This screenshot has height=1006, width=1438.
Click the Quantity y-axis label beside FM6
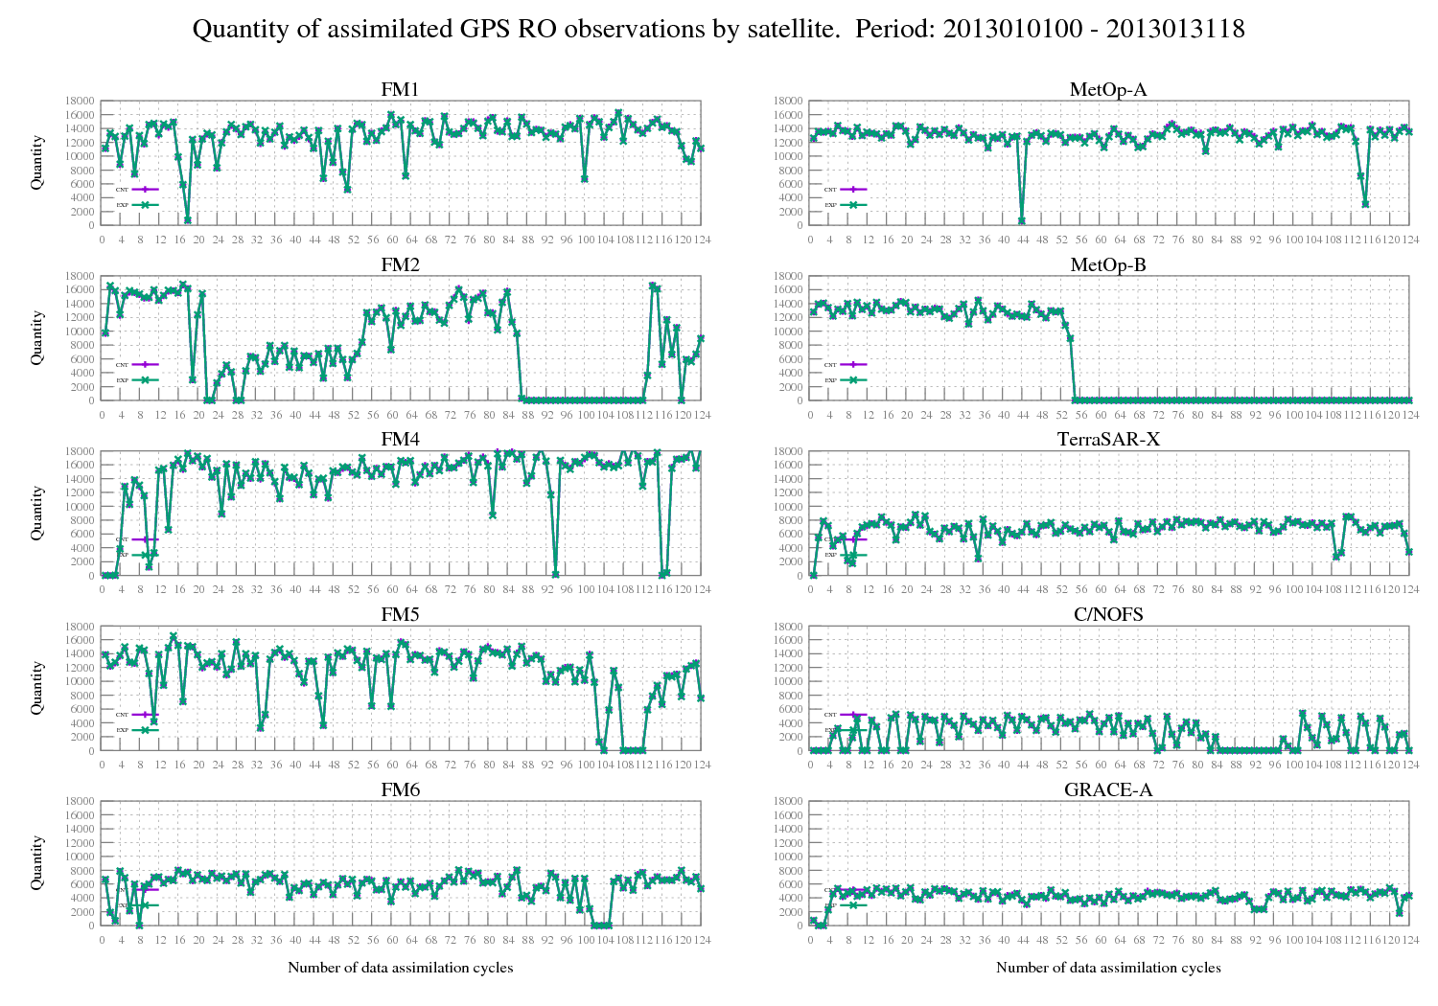click(x=37, y=863)
